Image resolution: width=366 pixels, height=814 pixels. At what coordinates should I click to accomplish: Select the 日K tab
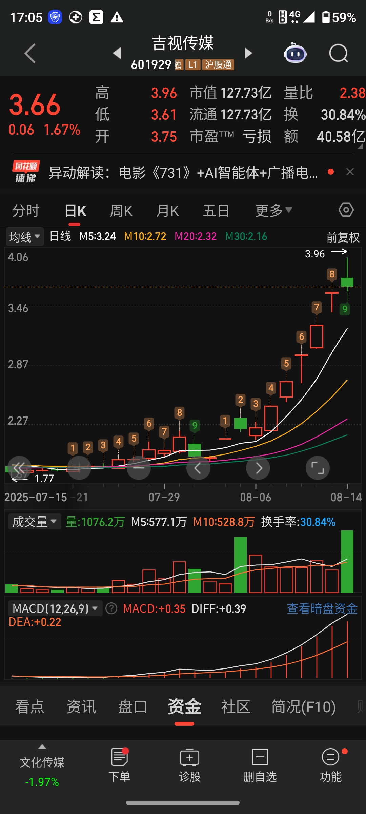pos(75,210)
